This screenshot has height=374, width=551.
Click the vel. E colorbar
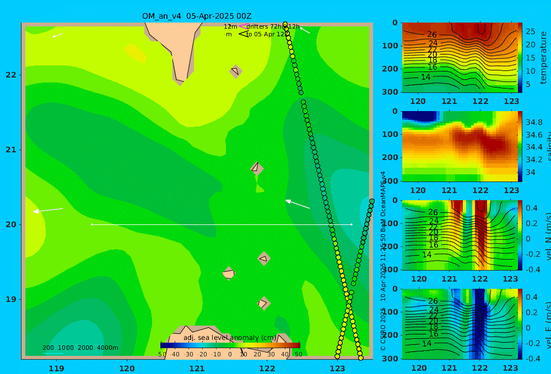coord(520,324)
